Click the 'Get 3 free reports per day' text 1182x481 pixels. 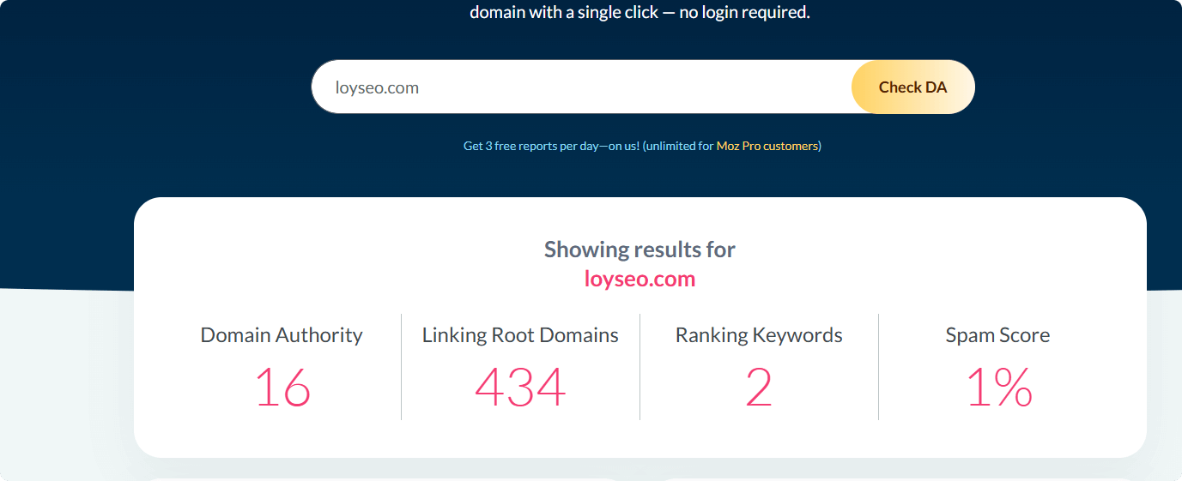pos(551,146)
